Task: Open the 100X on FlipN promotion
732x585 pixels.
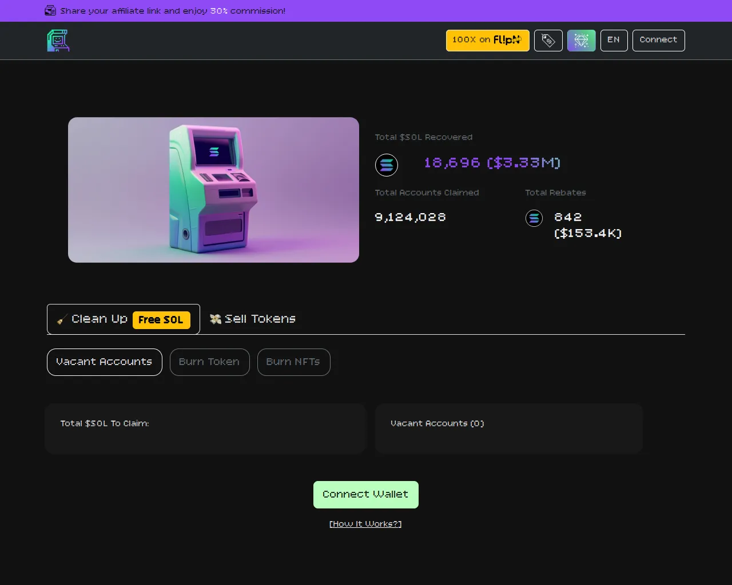Action: 488,41
